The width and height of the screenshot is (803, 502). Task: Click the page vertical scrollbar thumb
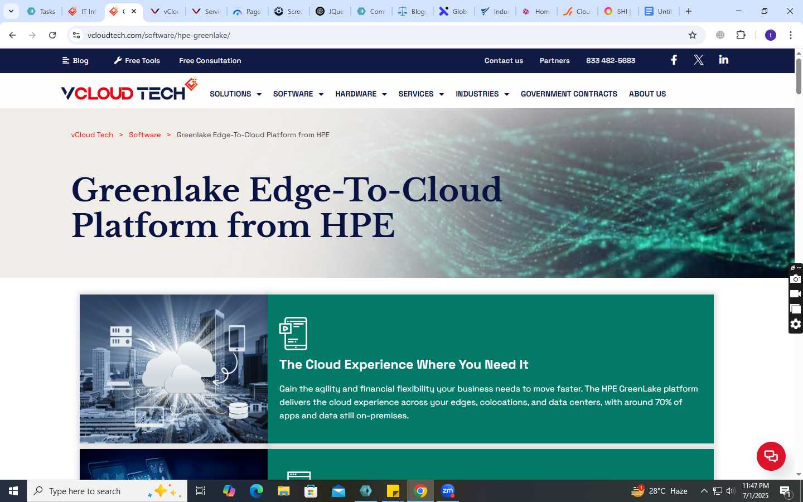point(799,75)
